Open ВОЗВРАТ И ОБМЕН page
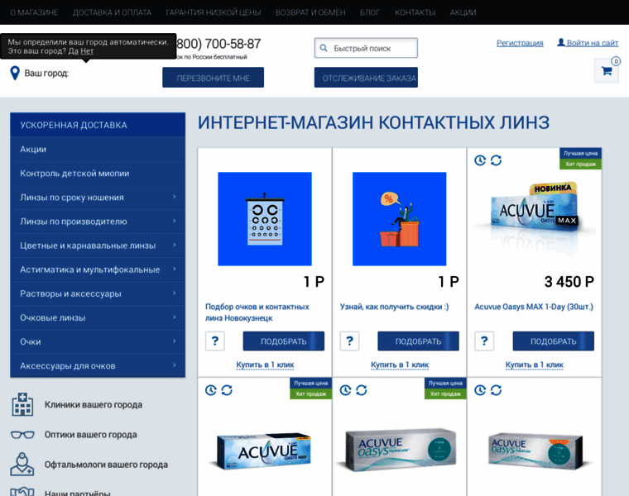 310,12
